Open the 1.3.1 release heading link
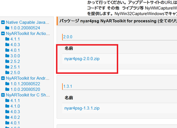 (x=68, y=87)
